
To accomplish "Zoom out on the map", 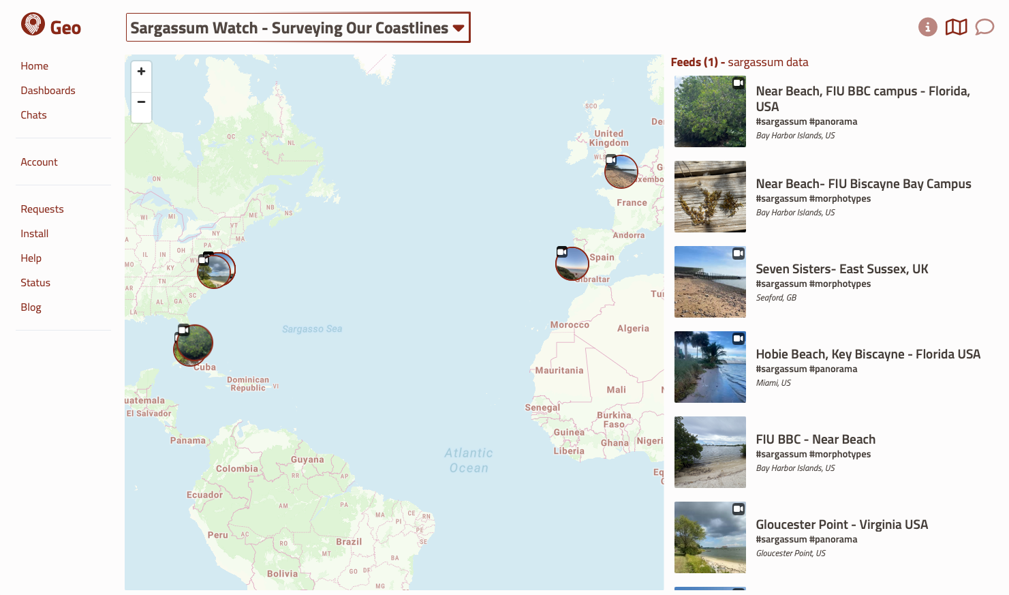I will pos(141,102).
